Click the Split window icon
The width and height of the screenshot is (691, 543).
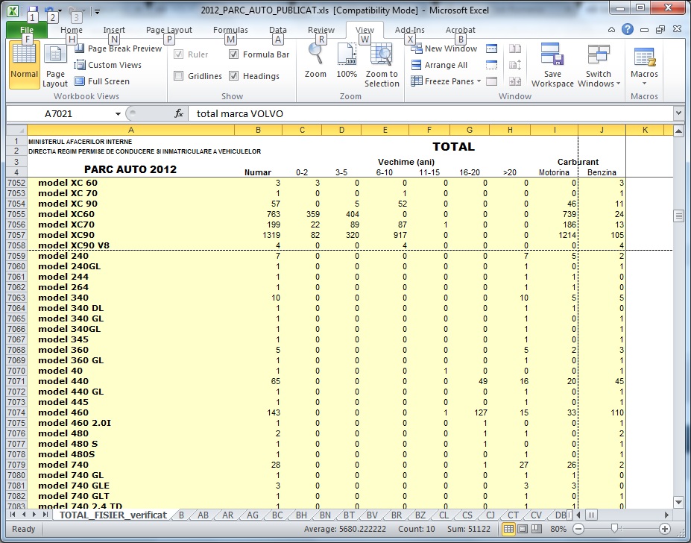click(491, 48)
